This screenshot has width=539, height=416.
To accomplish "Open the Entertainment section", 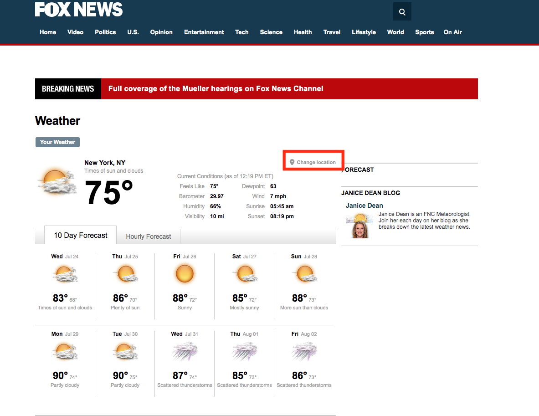I will click(x=204, y=32).
